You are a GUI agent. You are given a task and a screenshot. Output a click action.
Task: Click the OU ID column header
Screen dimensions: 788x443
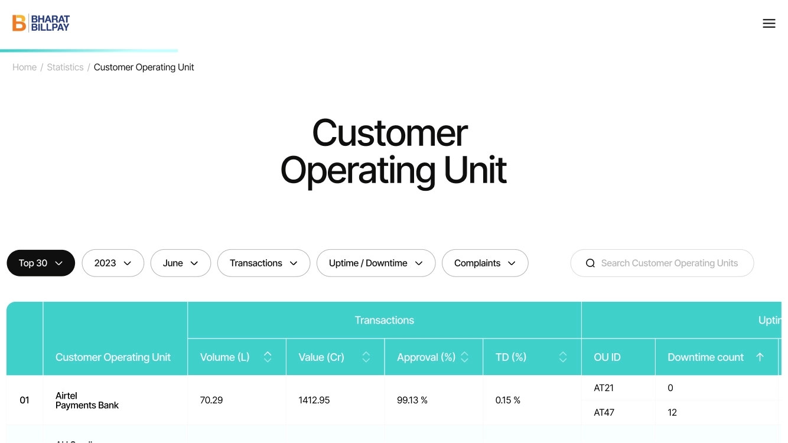607,357
